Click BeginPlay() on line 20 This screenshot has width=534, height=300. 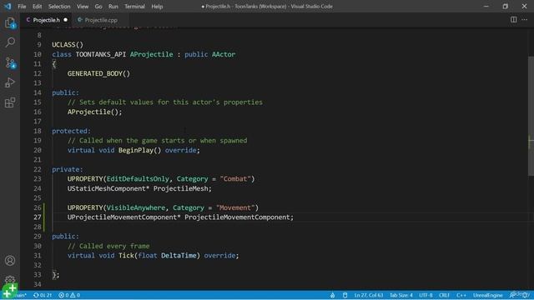click(139, 150)
